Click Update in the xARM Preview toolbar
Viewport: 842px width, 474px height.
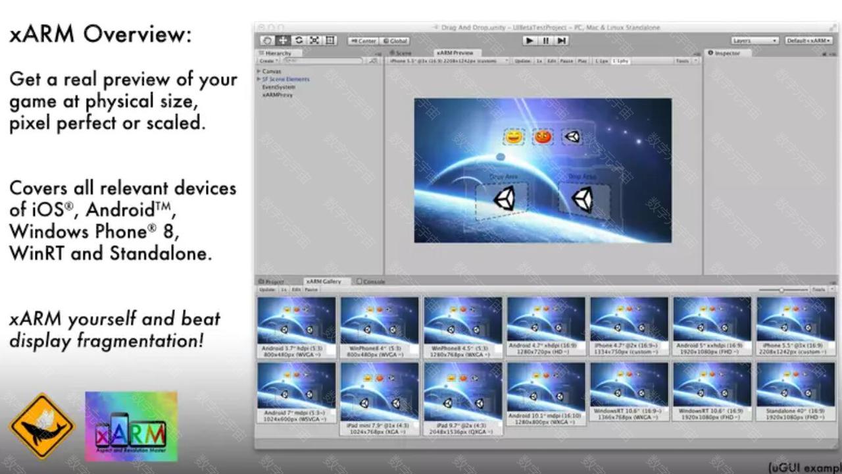pyautogui.click(x=522, y=61)
